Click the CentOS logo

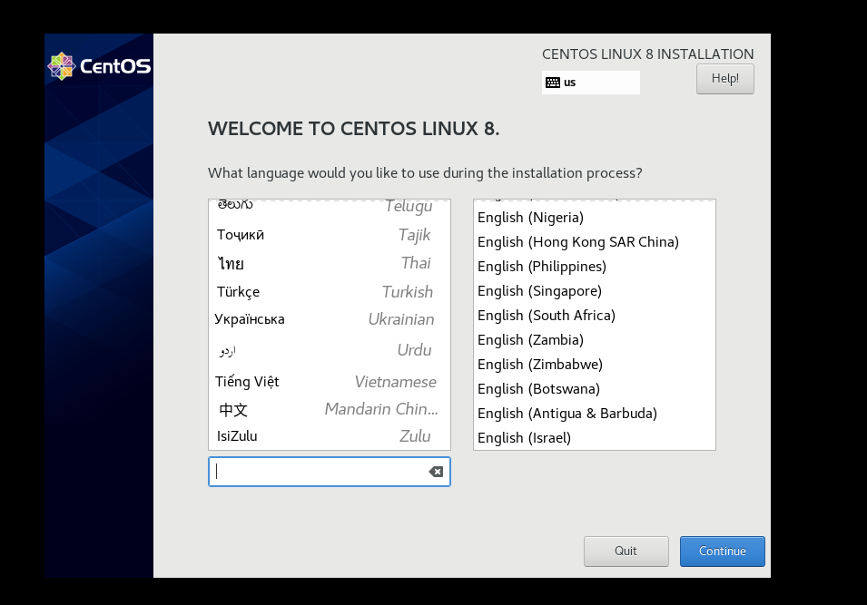point(99,66)
